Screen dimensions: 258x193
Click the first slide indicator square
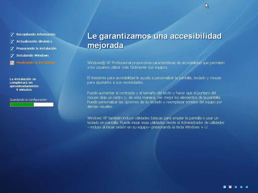(224, 187)
